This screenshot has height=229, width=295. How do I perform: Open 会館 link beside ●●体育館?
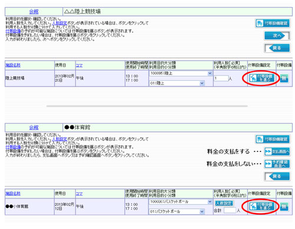point(34,128)
